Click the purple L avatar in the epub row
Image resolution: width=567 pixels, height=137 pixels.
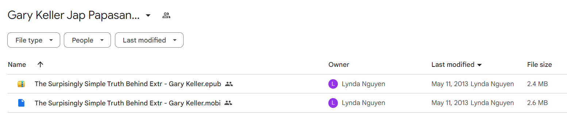tap(333, 84)
